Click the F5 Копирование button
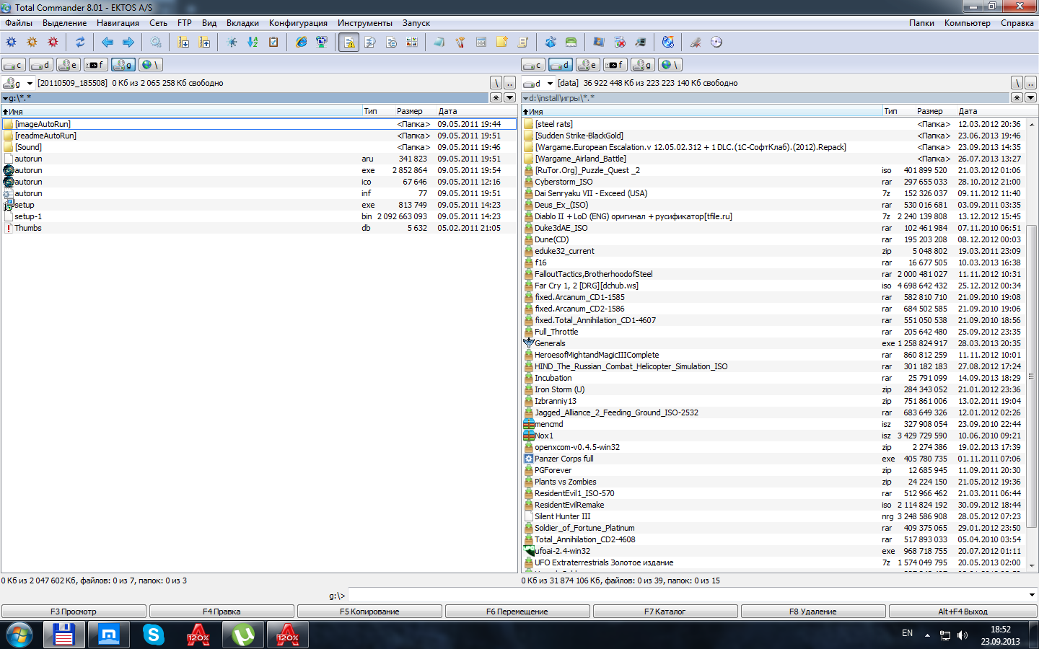 coord(369,612)
